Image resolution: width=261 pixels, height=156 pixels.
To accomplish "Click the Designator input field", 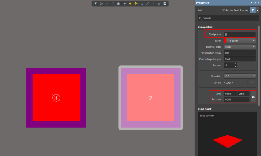I will (240, 34).
